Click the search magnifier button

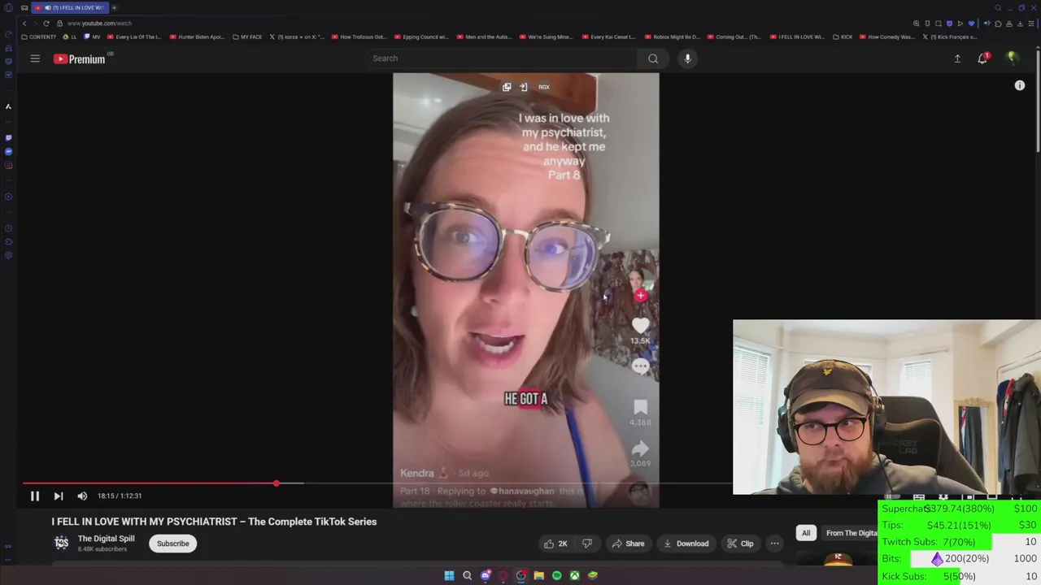tap(653, 58)
